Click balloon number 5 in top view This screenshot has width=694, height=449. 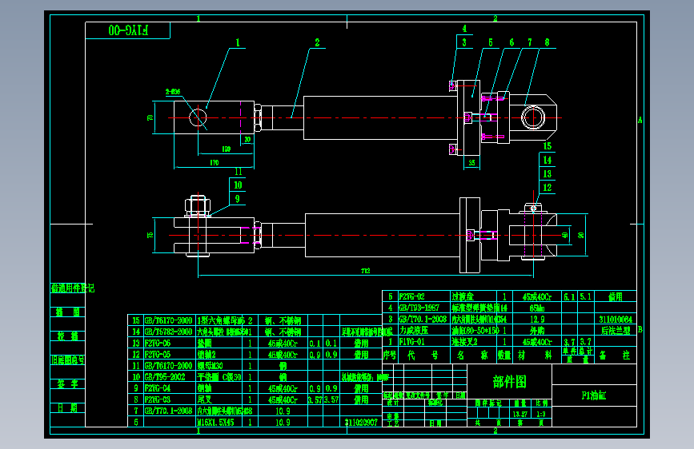[491, 42]
